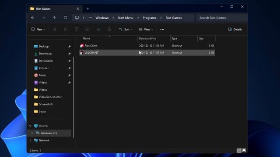The height and width of the screenshot is (157, 280).
Task: Show hidden breadcrumb path ellipsis
Action: click(90, 17)
